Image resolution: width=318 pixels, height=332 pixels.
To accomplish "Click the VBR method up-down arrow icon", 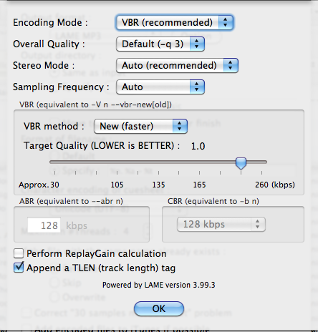I will click(x=180, y=126).
